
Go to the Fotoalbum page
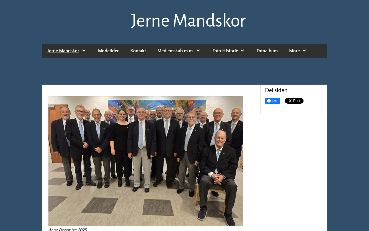[267, 51]
